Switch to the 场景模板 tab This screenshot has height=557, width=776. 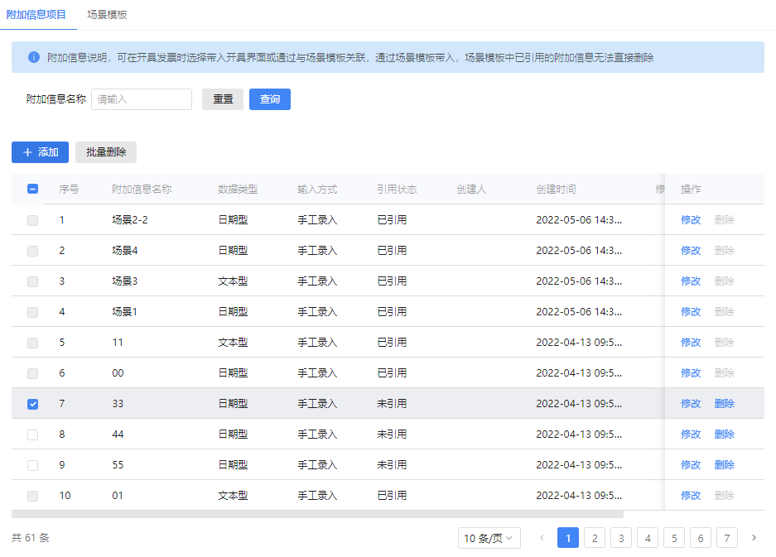(108, 15)
